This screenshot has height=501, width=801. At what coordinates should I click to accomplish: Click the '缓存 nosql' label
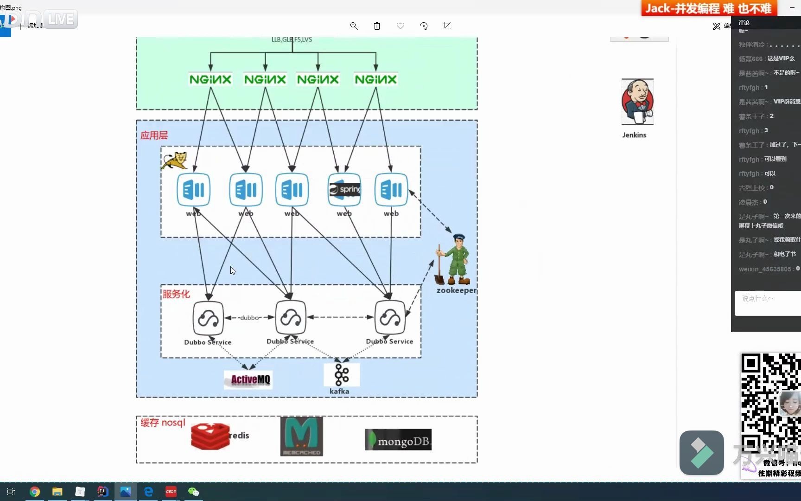pos(163,423)
